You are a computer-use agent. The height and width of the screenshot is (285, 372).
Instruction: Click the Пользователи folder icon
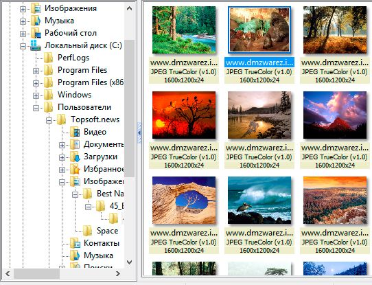click(49, 107)
